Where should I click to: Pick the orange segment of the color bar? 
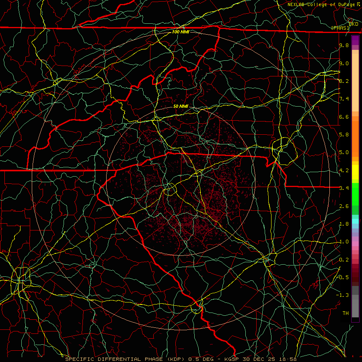[x=355, y=138]
